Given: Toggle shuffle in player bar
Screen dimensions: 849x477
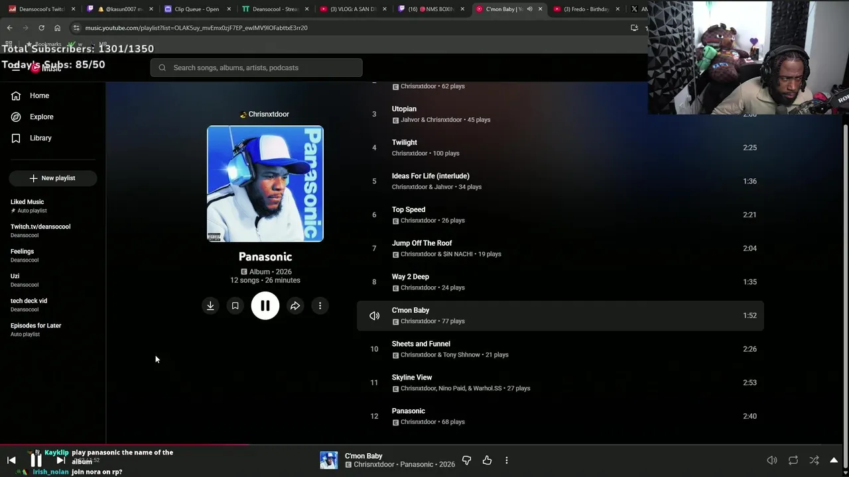Looking at the screenshot, I should (814, 460).
